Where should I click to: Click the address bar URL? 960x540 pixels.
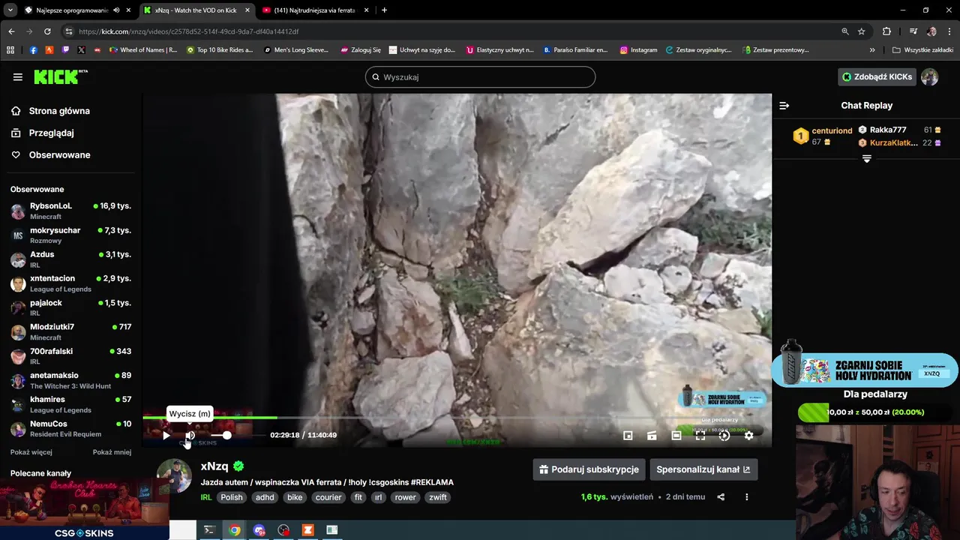pyautogui.click(x=189, y=31)
